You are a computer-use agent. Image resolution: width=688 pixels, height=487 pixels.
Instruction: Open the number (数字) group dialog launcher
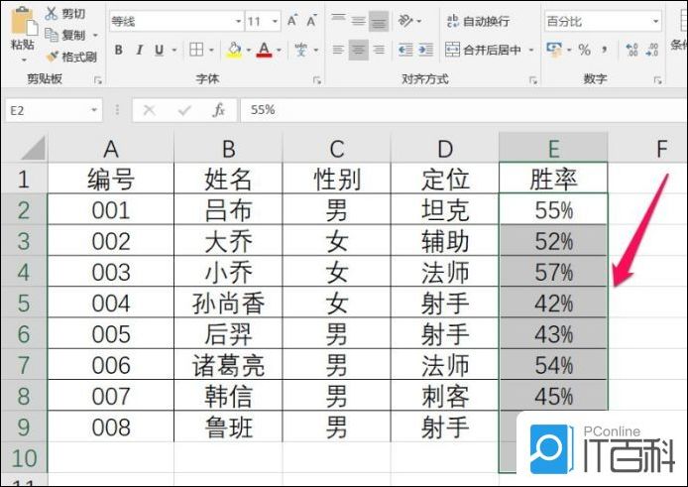point(657,80)
